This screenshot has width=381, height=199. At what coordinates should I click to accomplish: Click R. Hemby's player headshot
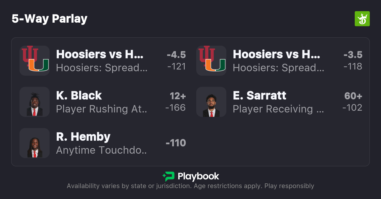tap(34, 143)
